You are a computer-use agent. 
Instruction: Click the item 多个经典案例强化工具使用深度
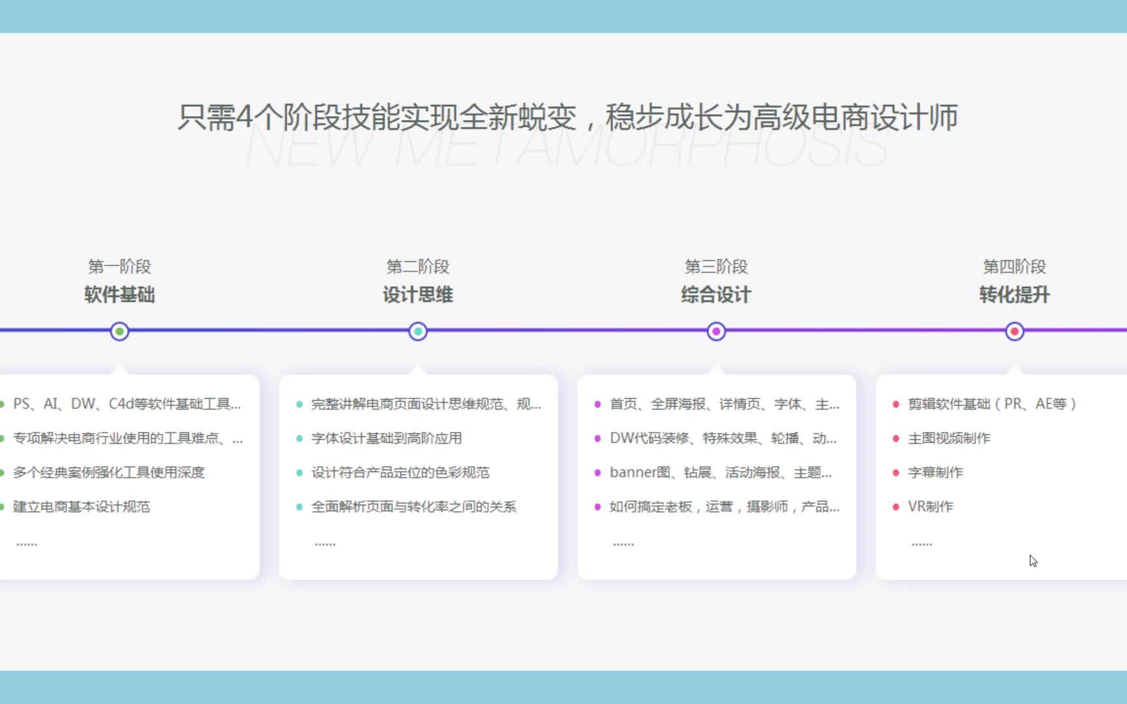109,473
